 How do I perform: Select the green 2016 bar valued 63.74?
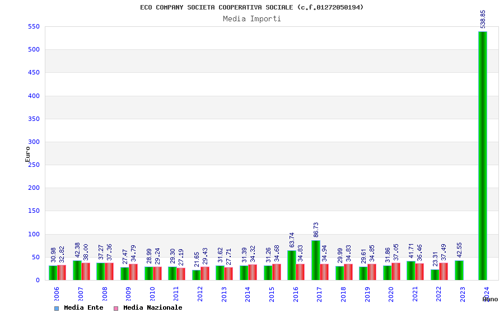[x=292, y=265]
